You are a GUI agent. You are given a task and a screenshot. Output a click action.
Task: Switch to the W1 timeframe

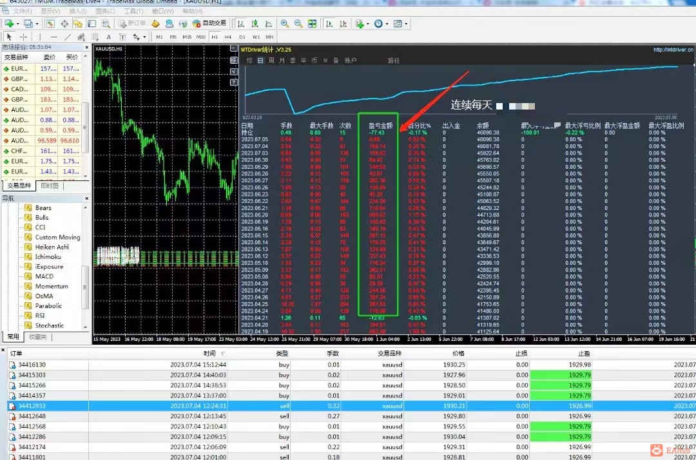point(256,37)
